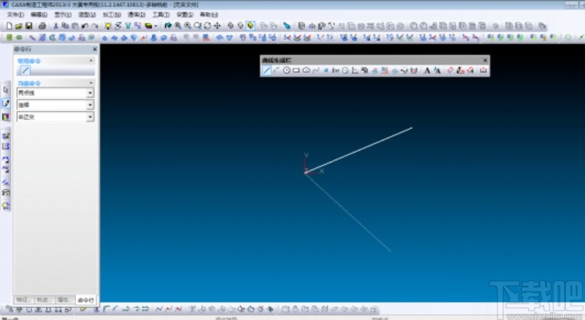Collapse the current command section
Screen dimensions: 585x320
[x=91, y=83]
